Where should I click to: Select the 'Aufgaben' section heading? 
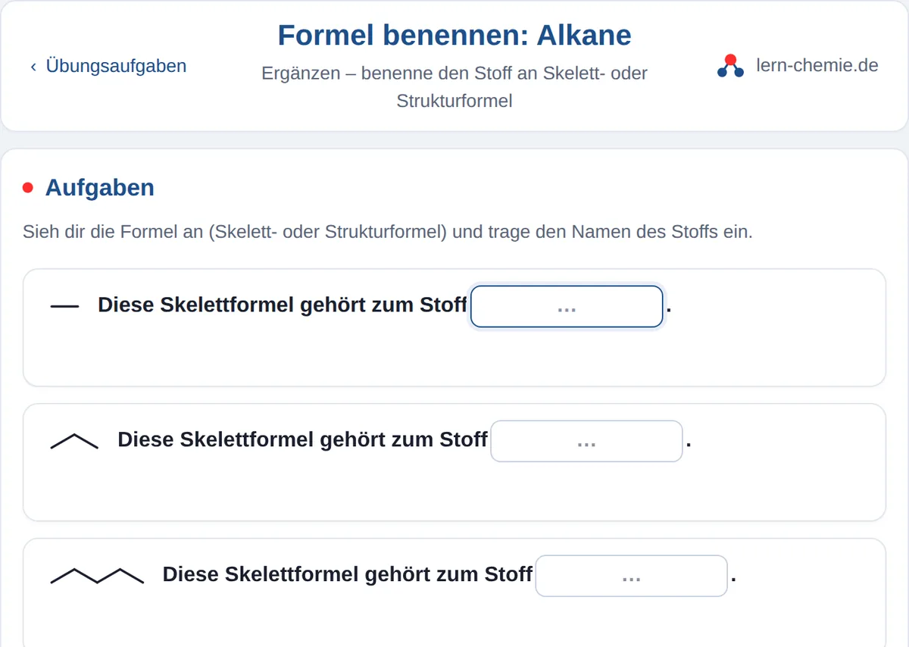click(x=100, y=187)
